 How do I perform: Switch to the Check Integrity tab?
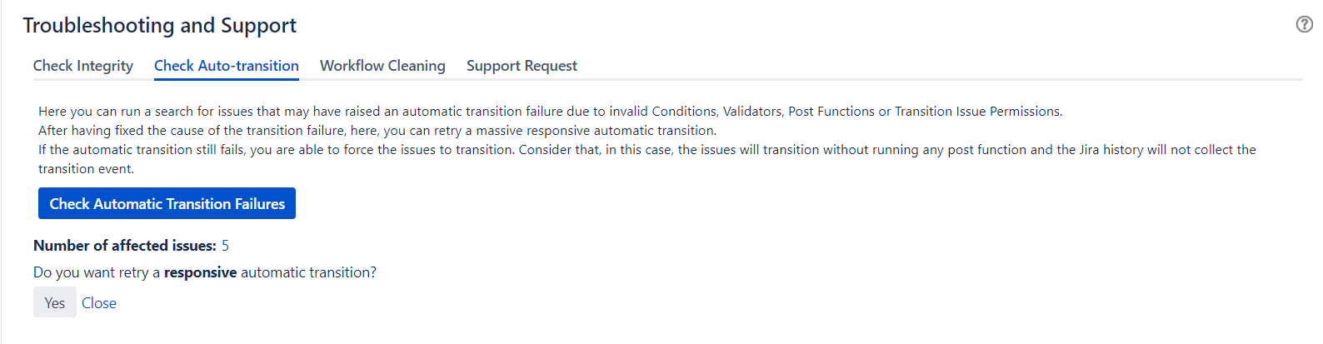pos(83,66)
